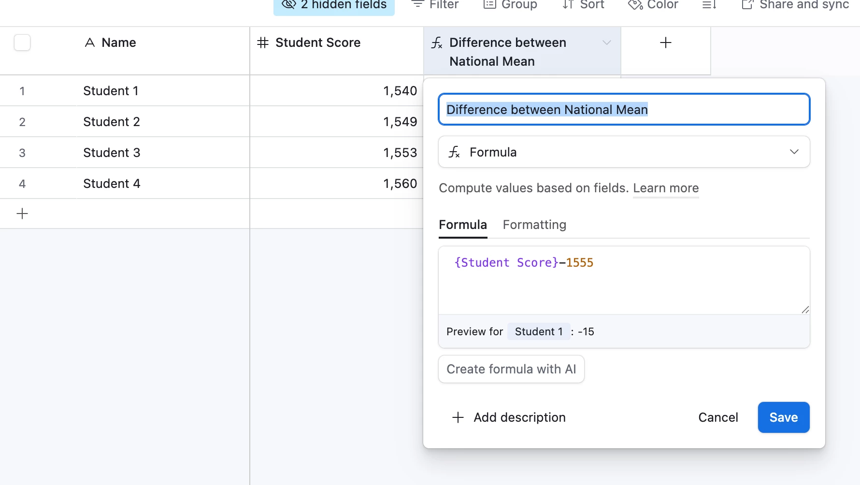Toggle the select all rows checkbox
The image size is (860, 485).
coord(22,43)
